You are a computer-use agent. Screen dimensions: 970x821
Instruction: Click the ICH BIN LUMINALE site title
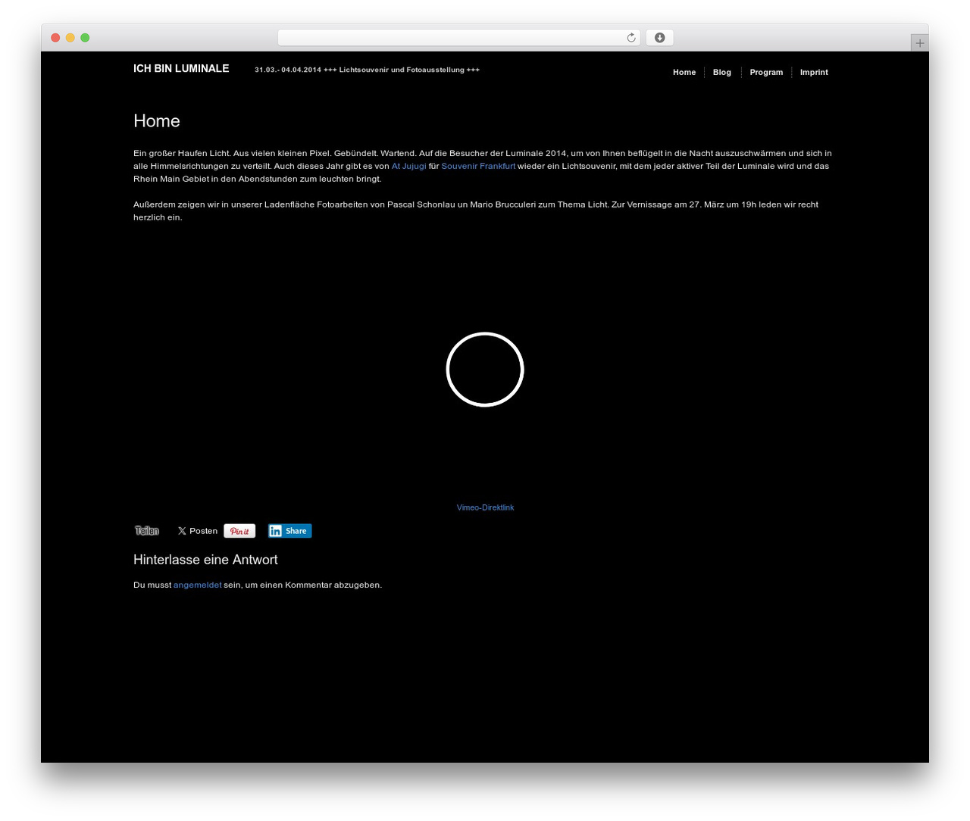coord(181,68)
